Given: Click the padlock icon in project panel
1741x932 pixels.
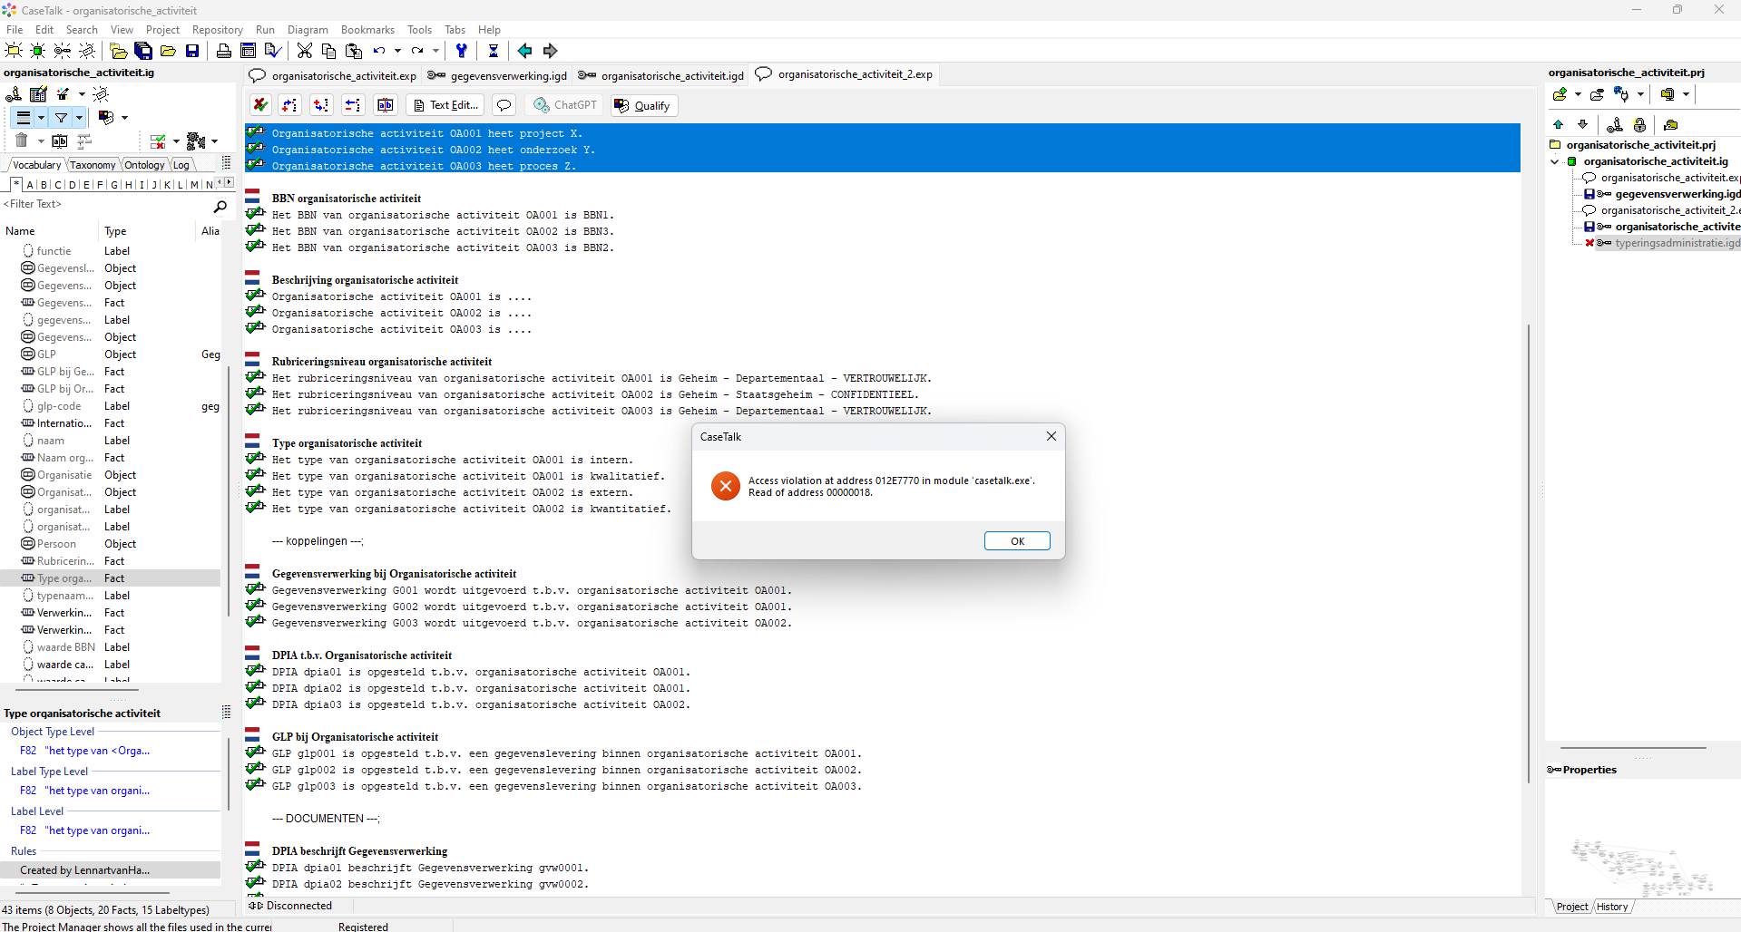Looking at the screenshot, I should pyautogui.click(x=1639, y=125).
